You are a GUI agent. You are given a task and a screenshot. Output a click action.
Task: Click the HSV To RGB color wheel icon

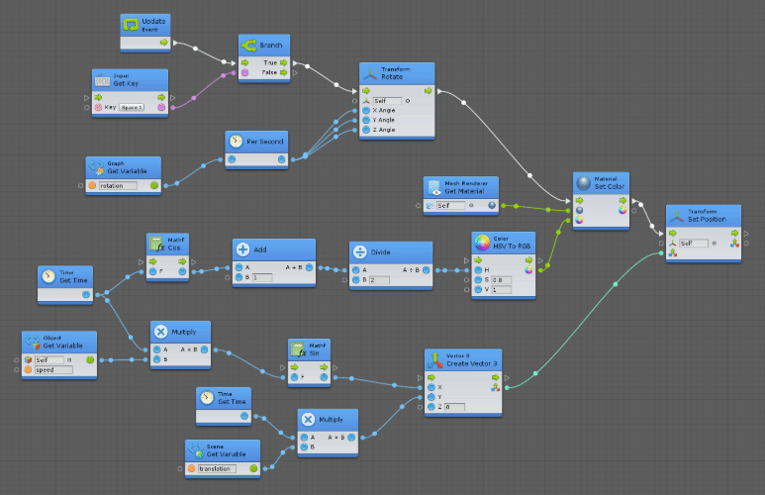(482, 243)
